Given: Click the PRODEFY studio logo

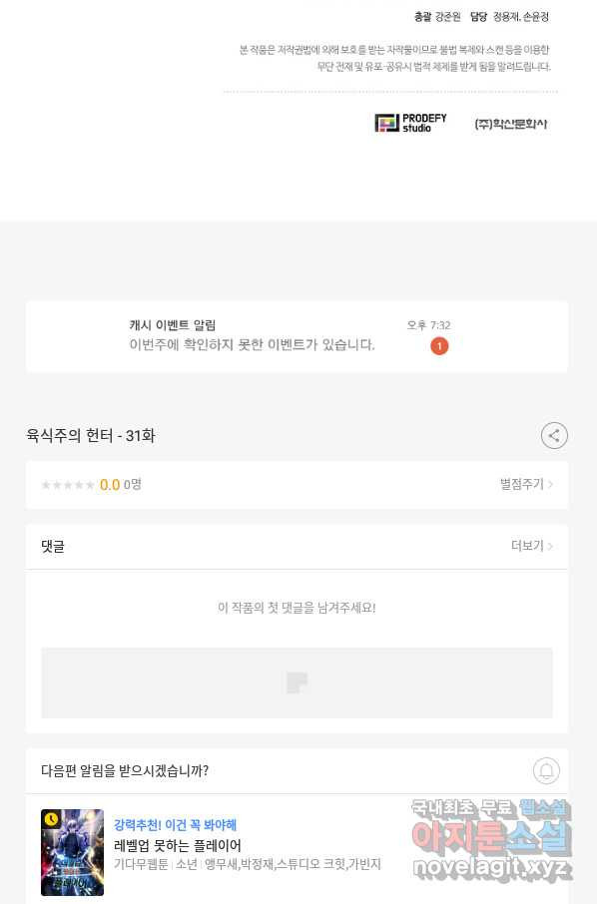Looking at the screenshot, I should tap(410, 123).
